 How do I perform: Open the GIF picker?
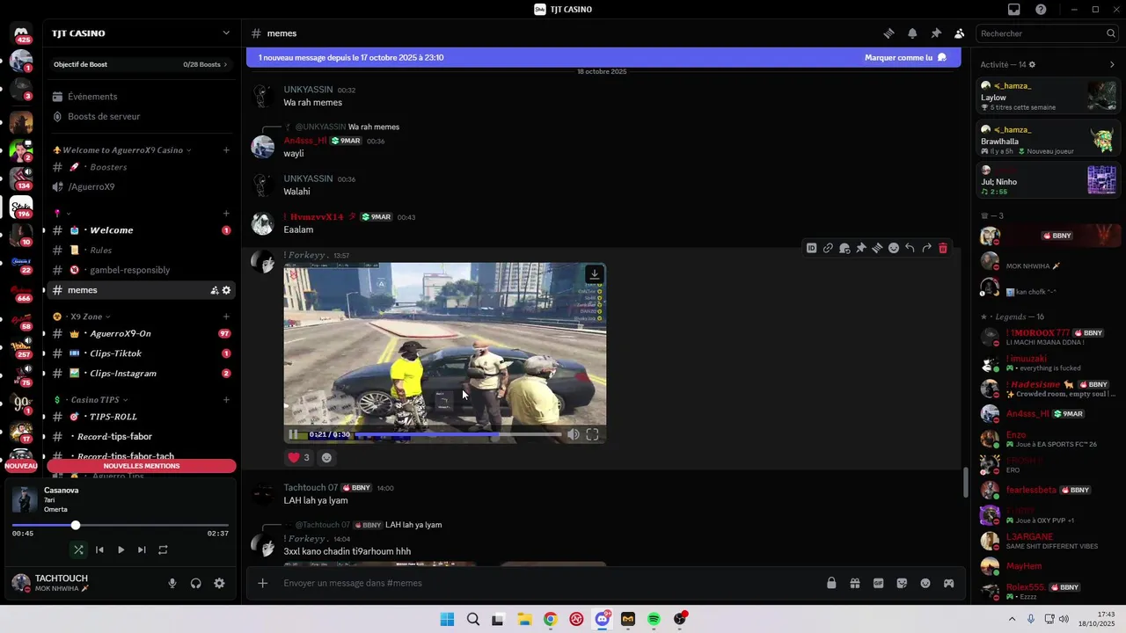pyautogui.click(x=878, y=583)
